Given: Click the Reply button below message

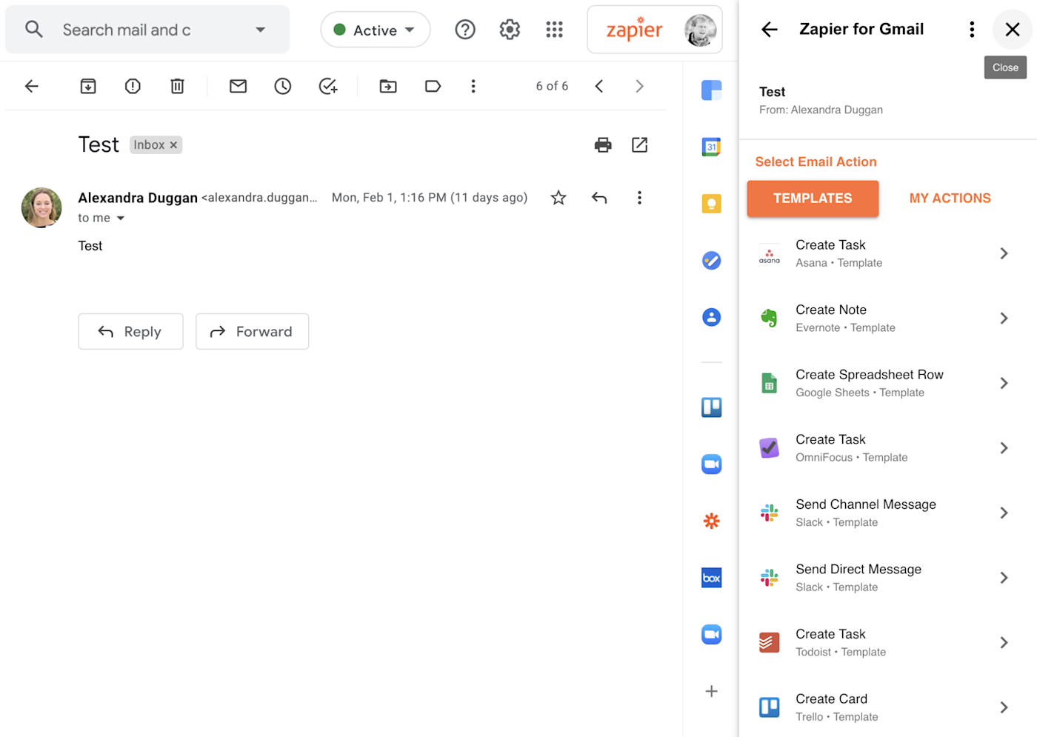Looking at the screenshot, I should pos(130,331).
